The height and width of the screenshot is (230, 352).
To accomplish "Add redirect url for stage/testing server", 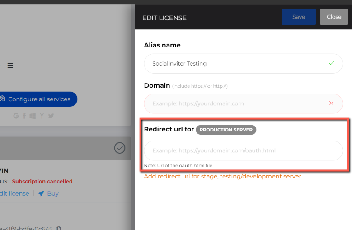I will tap(222, 176).
